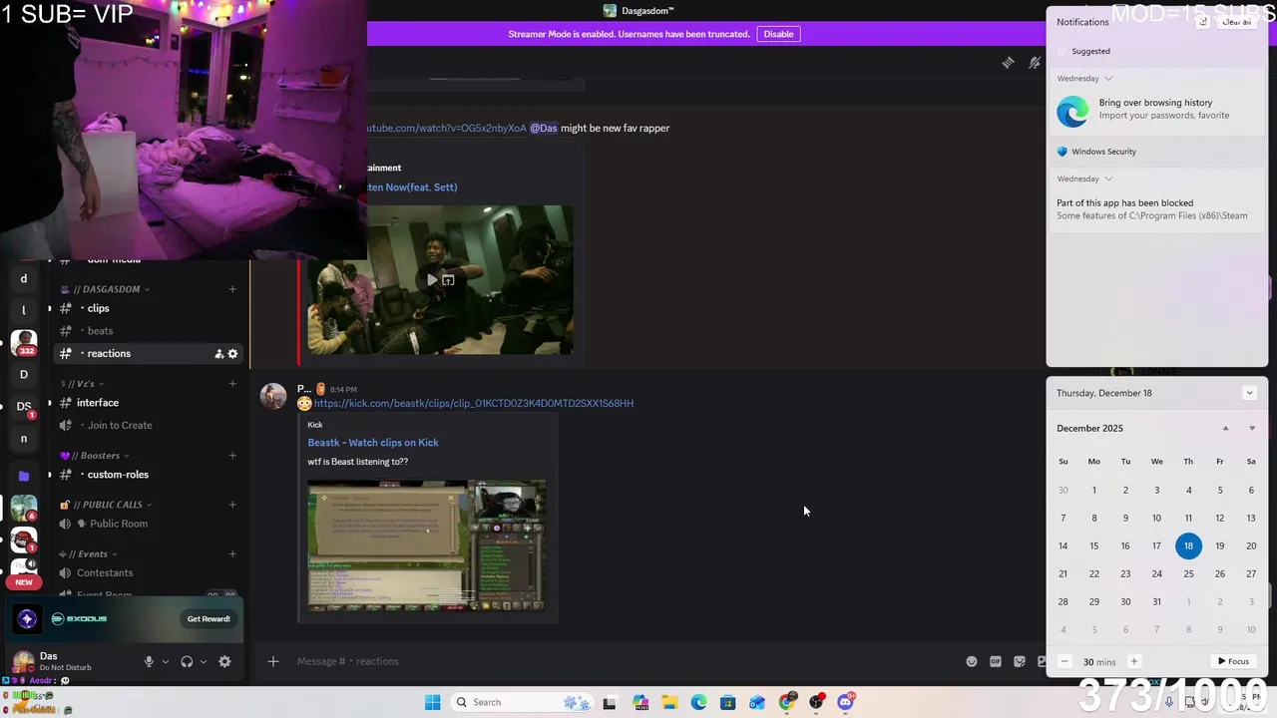The width and height of the screenshot is (1277, 718).
Task: Collapse the // Boosters category
Action: 94,456
